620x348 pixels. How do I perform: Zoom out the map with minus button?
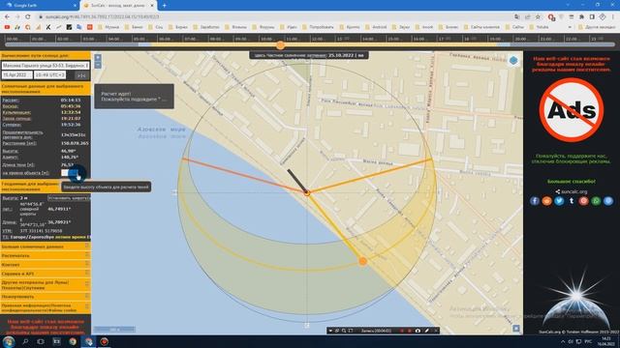[98, 65]
